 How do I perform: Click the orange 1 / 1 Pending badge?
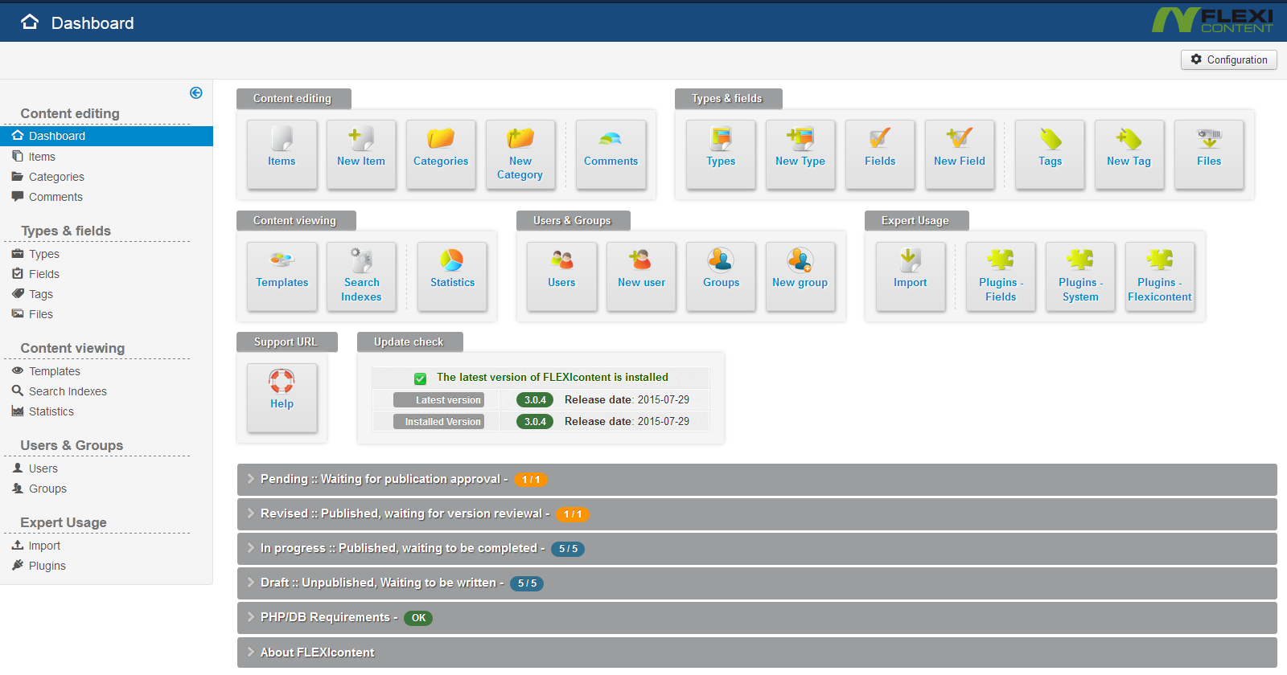(x=531, y=480)
